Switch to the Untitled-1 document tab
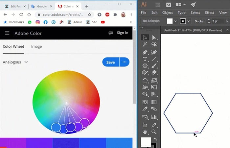This screenshot has height=148, width=230. click(x=193, y=30)
